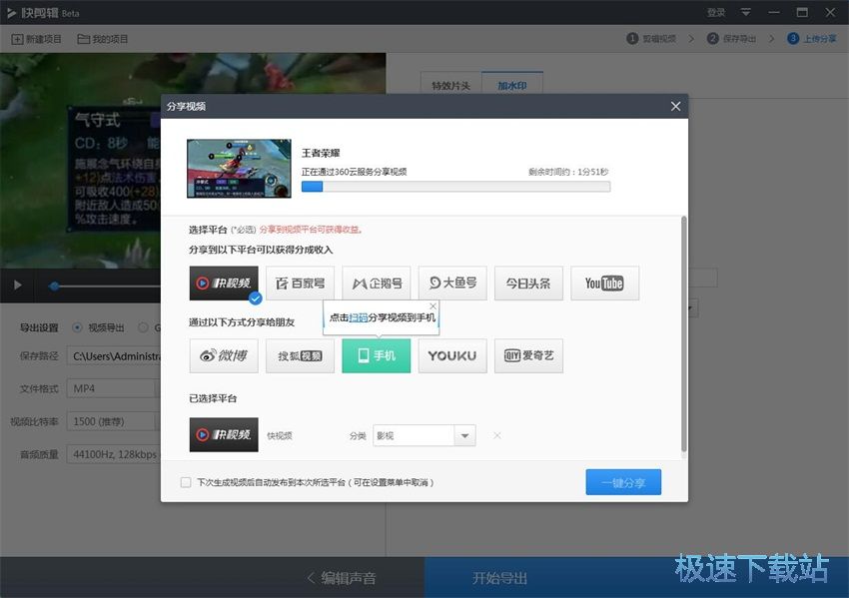Click the 编辑声音 back button
This screenshot has width=849, height=598.
pos(342,578)
